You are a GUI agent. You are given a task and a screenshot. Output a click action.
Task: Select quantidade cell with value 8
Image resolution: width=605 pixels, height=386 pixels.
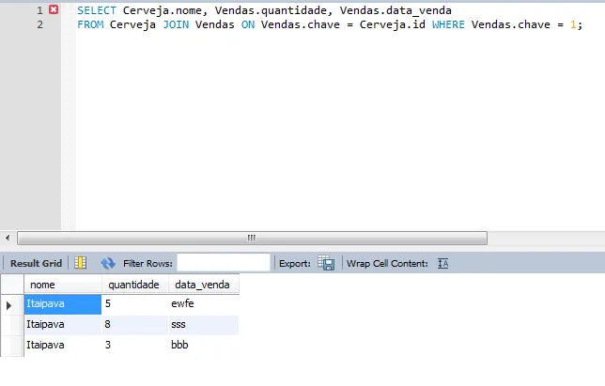coord(134,325)
